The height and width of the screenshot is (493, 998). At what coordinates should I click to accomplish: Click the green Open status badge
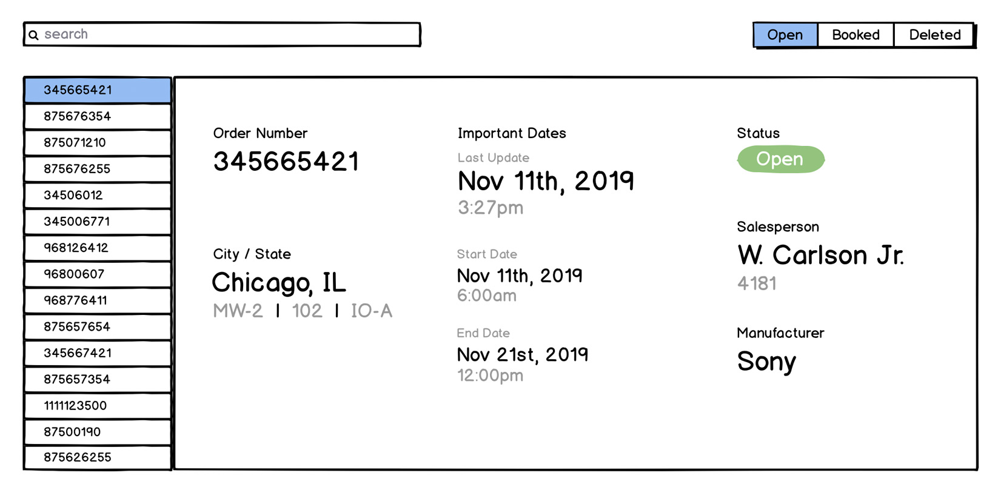pyautogui.click(x=780, y=159)
